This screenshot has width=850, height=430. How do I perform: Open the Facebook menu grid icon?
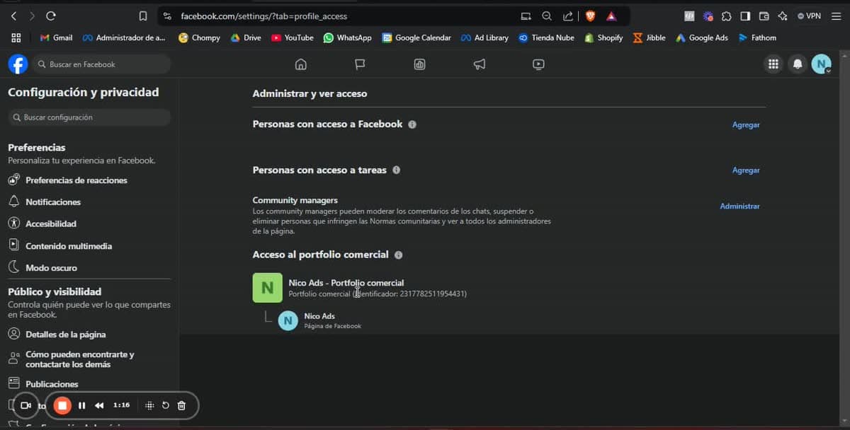(773, 64)
